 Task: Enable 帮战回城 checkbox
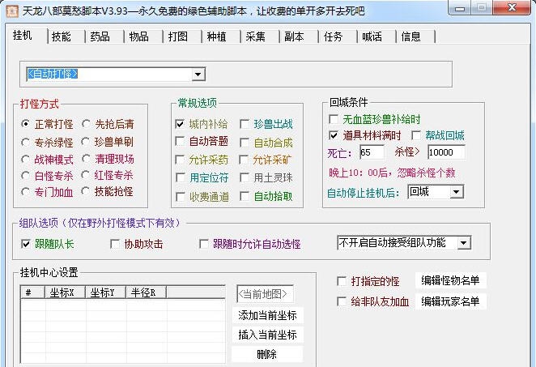pyautogui.click(x=416, y=135)
